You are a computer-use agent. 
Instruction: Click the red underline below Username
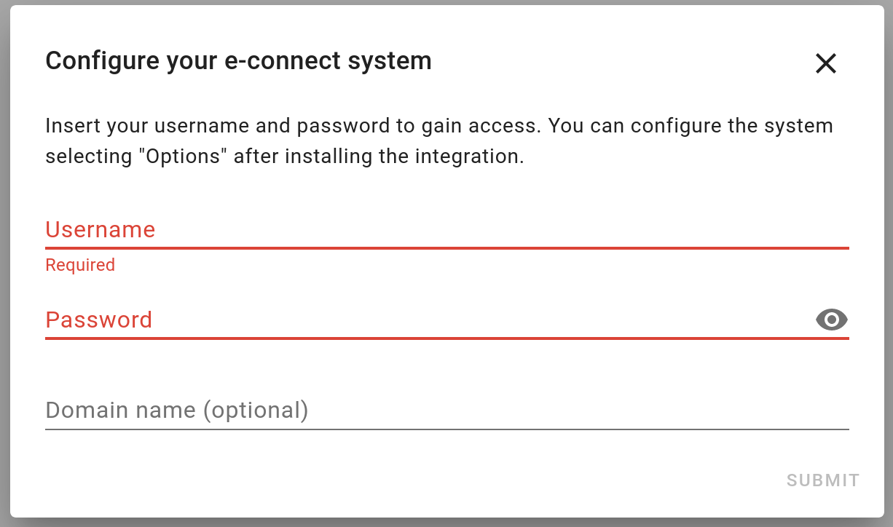[x=446, y=247]
